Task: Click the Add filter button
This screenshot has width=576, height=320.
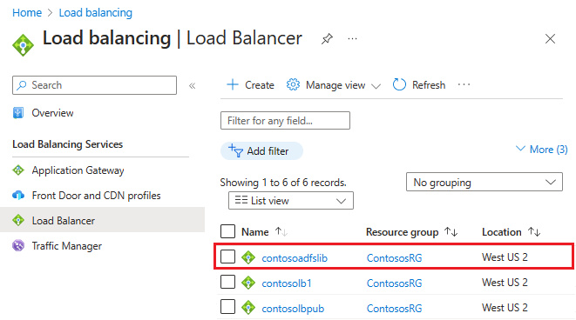Action: (x=261, y=150)
